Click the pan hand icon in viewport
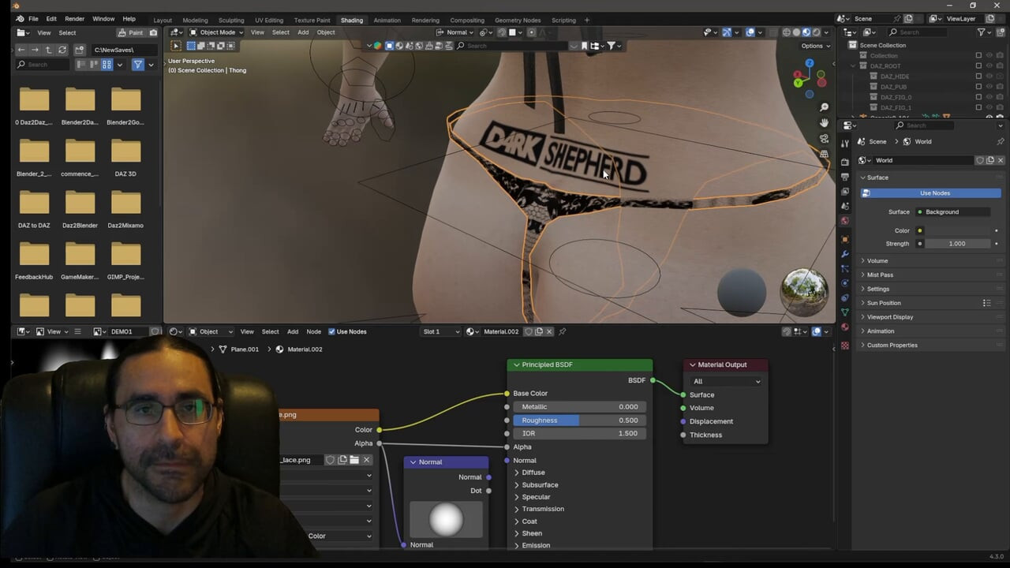 [824, 123]
